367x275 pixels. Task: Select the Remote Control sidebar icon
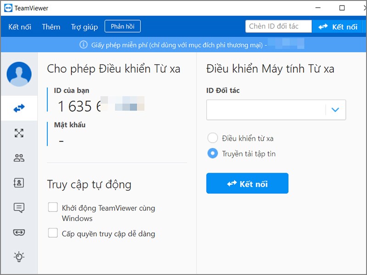(x=19, y=108)
